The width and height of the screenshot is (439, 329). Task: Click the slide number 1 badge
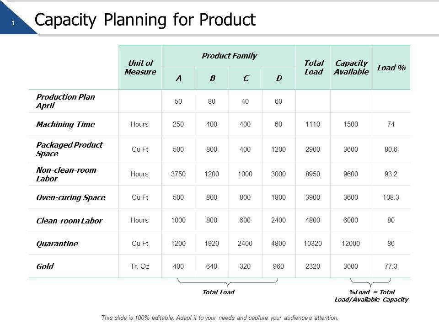pyautogui.click(x=13, y=23)
